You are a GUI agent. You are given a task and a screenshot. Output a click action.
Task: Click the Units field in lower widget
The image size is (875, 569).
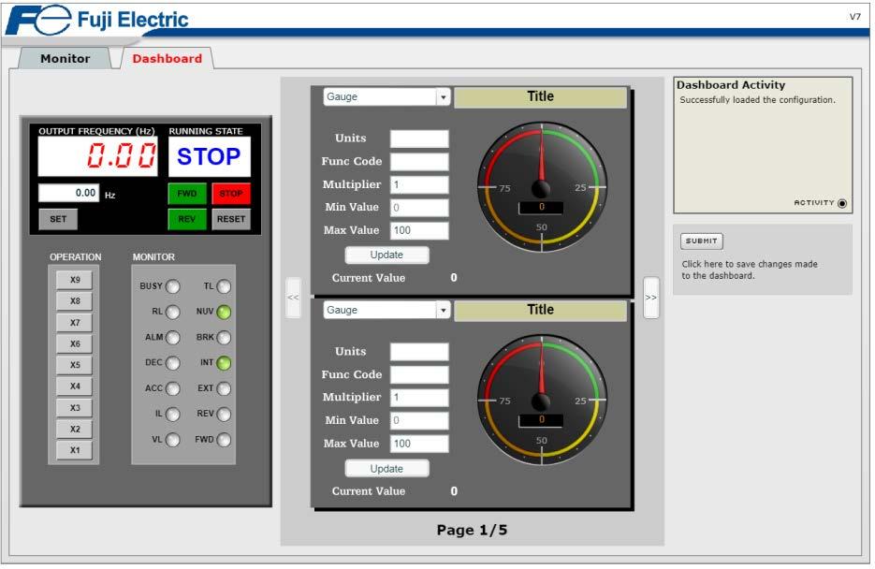coord(419,352)
